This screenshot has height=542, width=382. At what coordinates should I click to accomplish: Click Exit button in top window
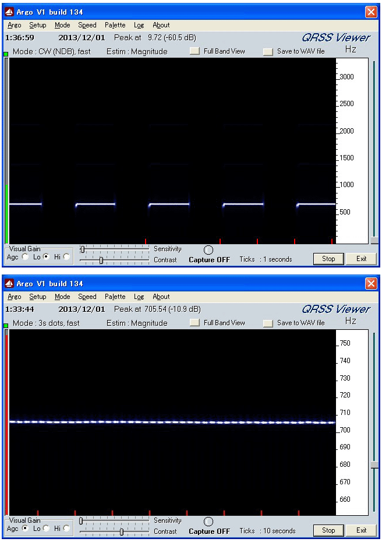point(362,259)
